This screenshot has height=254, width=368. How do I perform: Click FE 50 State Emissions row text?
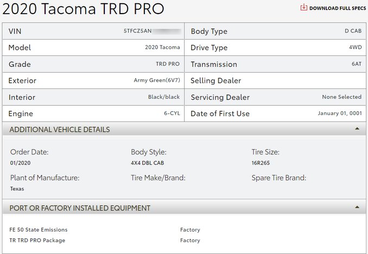(x=39, y=230)
